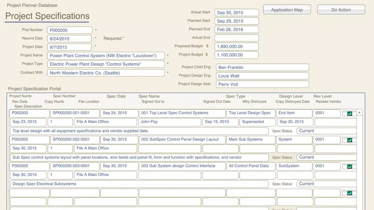Select the Superseded Why Distroyed field
This screenshot has height=210, width=374.
pos(257,122)
